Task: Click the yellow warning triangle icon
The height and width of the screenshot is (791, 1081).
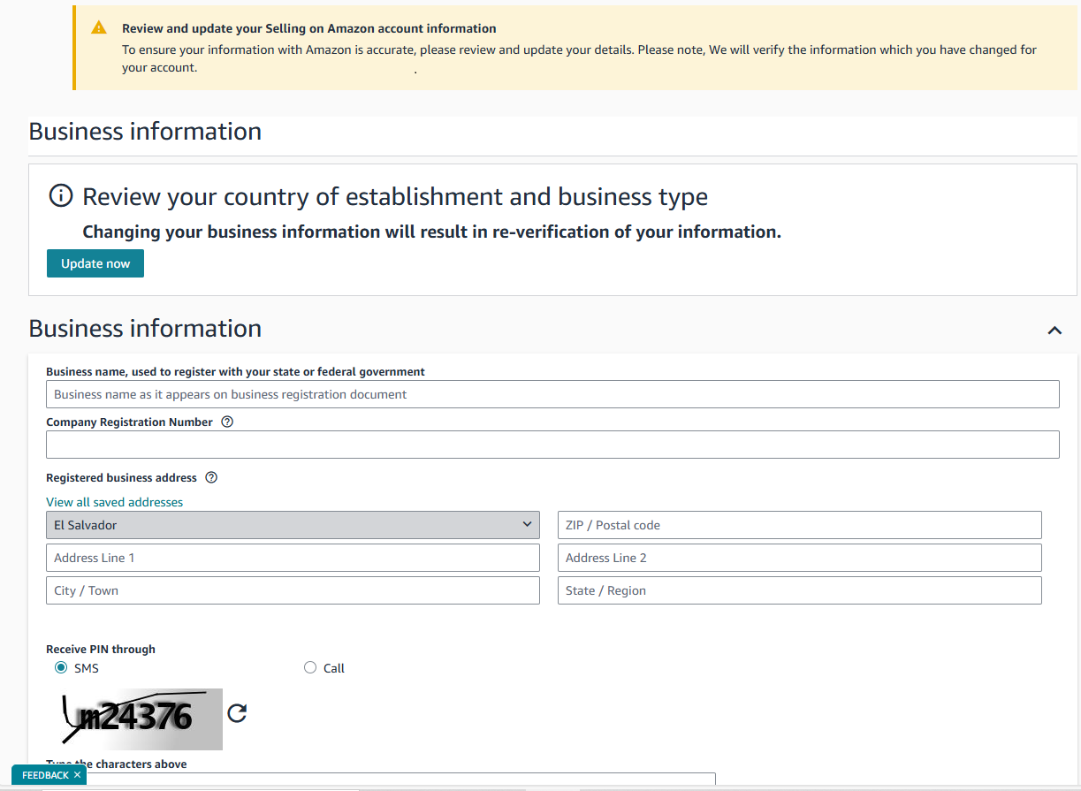Action: click(x=99, y=28)
